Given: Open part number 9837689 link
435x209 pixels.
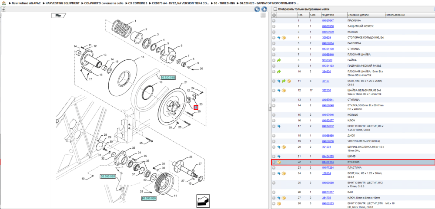Looking at the screenshot, I should coord(327,60).
